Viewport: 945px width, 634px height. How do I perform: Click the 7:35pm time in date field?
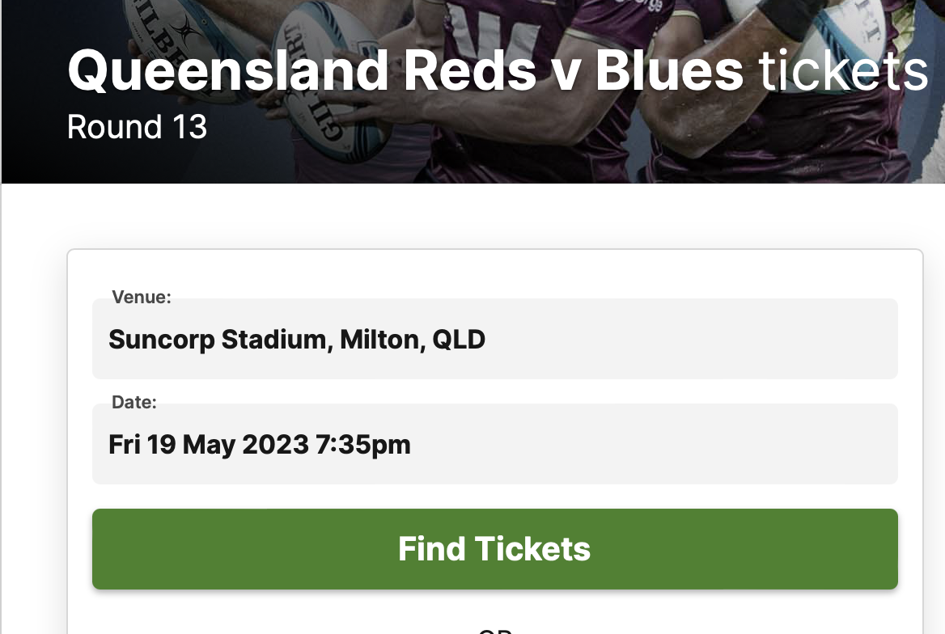click(x=362, y=445)
